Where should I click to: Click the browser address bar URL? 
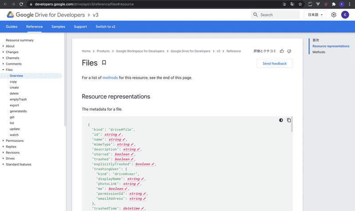click(84, 4)
